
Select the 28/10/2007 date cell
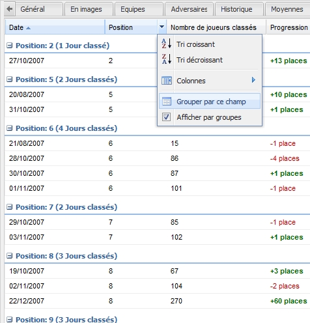tap(27, 158)
